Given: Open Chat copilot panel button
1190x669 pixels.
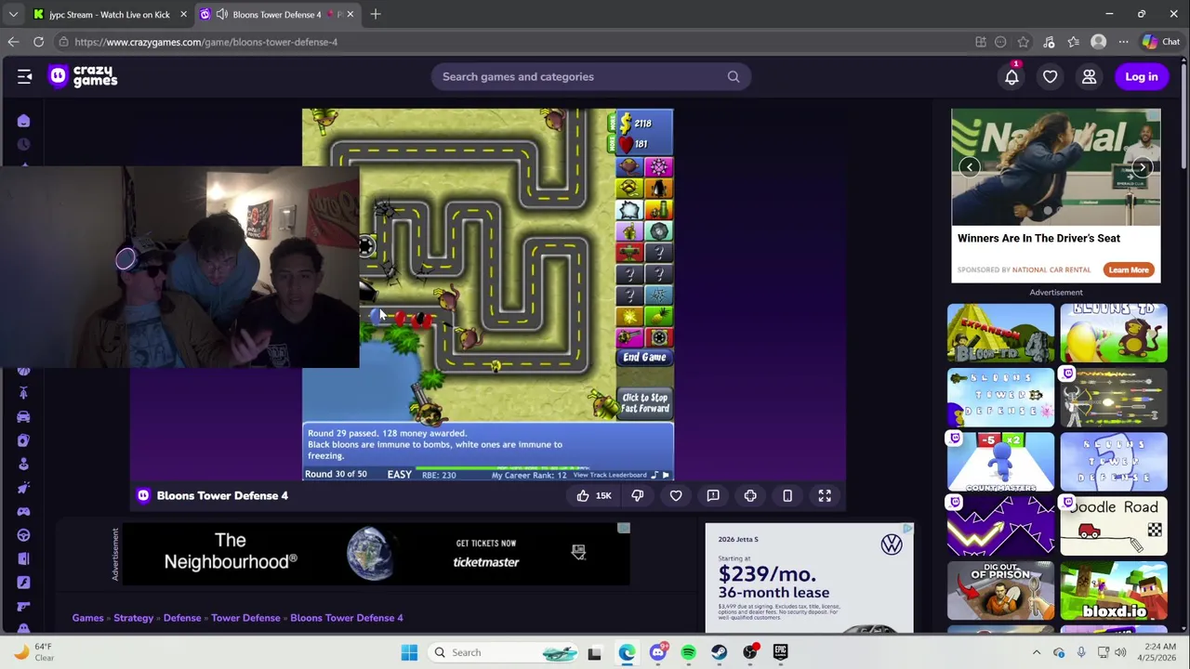Looking at the screenshot, I should pos(1162,42).
